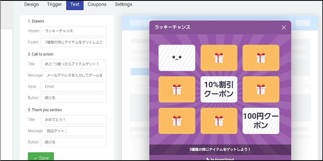Image resolution: width=323 pixels, height=161 pixels.
Task: Click the 10%割引クーポン card
Action: 219,89
